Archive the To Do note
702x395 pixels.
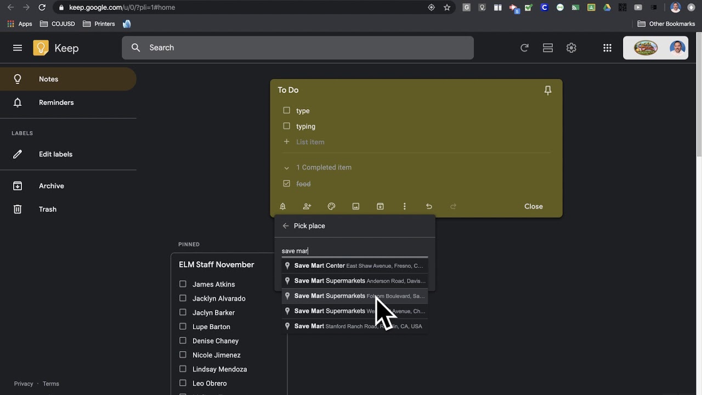coord(380,206)
